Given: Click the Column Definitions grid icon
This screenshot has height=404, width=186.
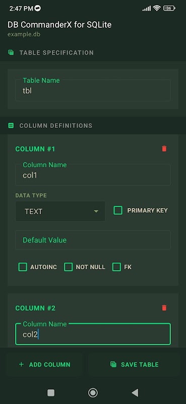Looking at the screenshot, I should click(x=11, y=125).
